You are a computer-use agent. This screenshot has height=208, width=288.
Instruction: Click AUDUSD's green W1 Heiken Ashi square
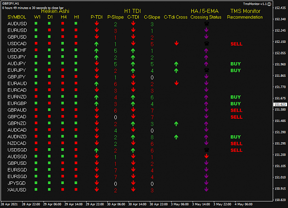tap(36, 23)
